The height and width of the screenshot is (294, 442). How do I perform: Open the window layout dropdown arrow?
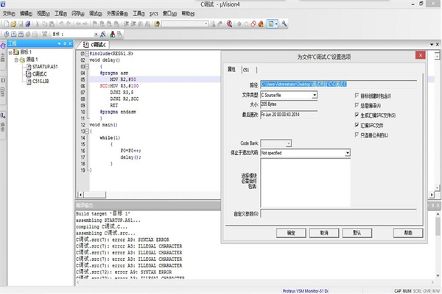276,24
